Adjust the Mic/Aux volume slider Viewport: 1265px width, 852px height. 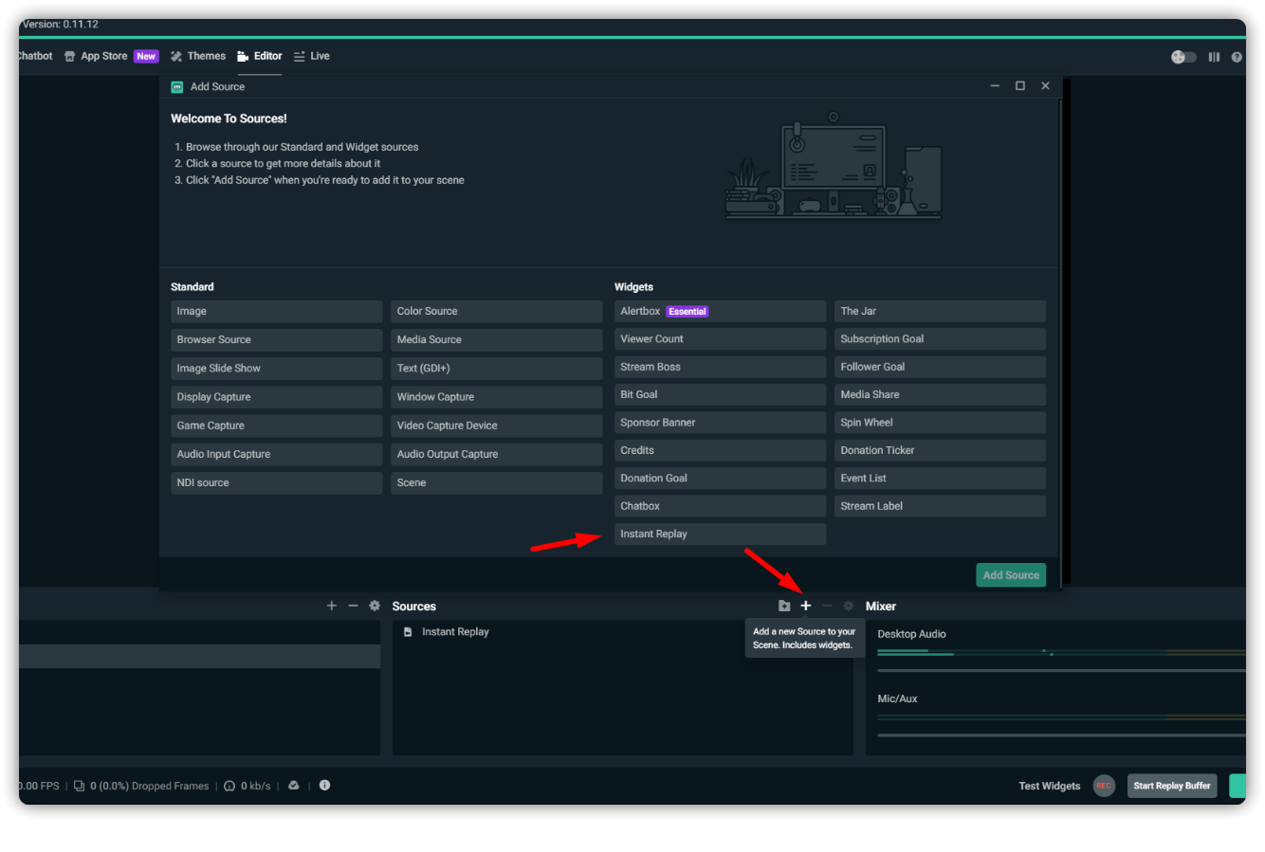[1060, 734]
